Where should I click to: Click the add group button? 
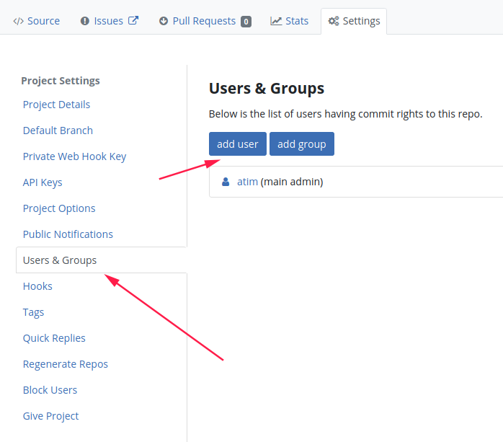tap(302, 143)
